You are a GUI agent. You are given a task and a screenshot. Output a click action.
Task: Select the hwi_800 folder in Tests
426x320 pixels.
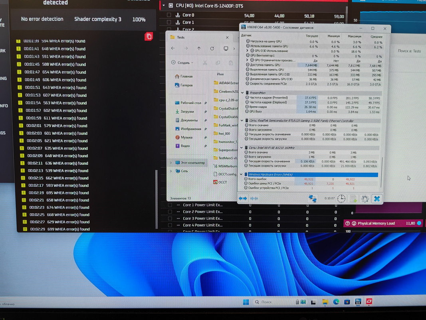[x=222, y=134]
